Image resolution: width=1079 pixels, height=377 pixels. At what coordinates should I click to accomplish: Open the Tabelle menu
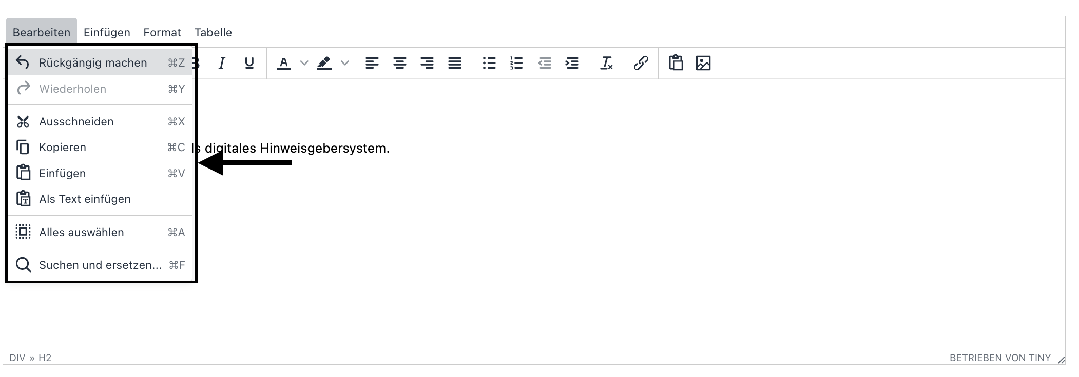pyautogui.click(x=213, y=32)
